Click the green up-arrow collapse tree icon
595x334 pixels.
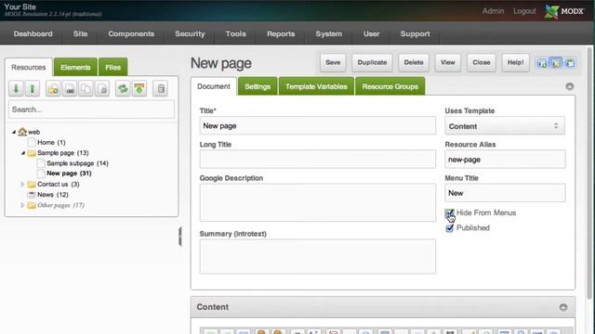click(x=33, y=89)
